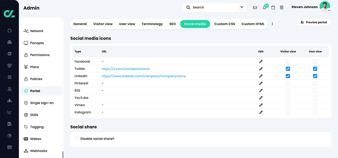The width and height of the screenshot is (338, 158).
Task: Uncheck Twitter Visitor view checkbox
Action: [288, 69]
